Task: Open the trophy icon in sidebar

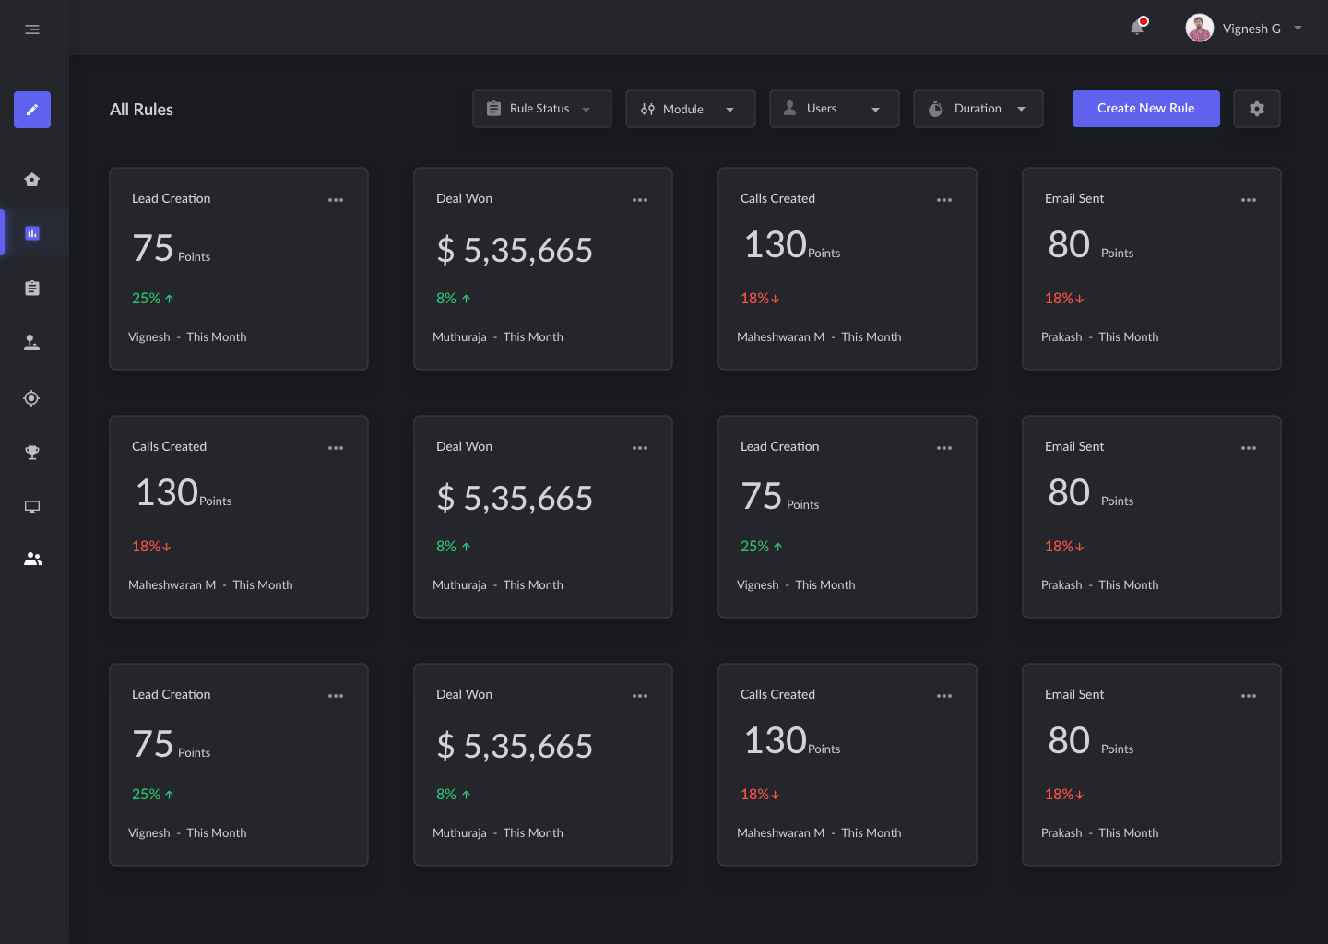Action: (x=32, y=453)
